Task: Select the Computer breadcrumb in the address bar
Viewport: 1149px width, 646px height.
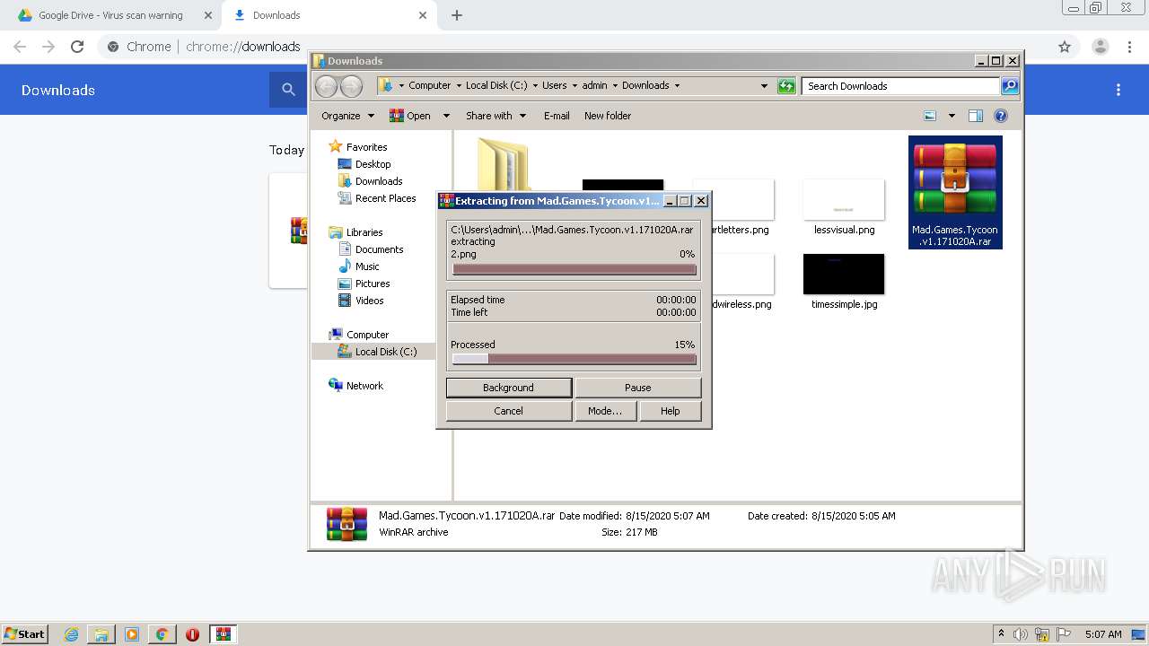Action: tap(429, 85)
